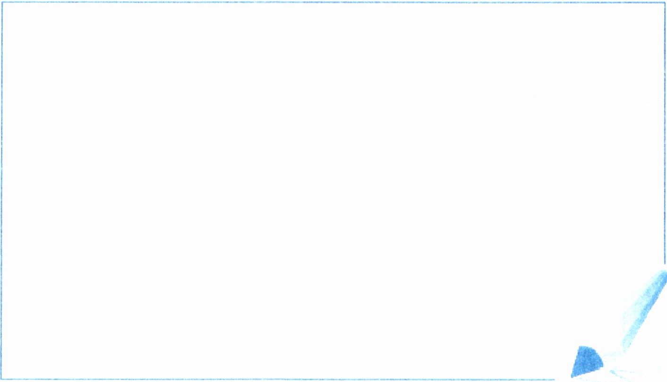Click the left edge of the blue frame

(2, 191)
